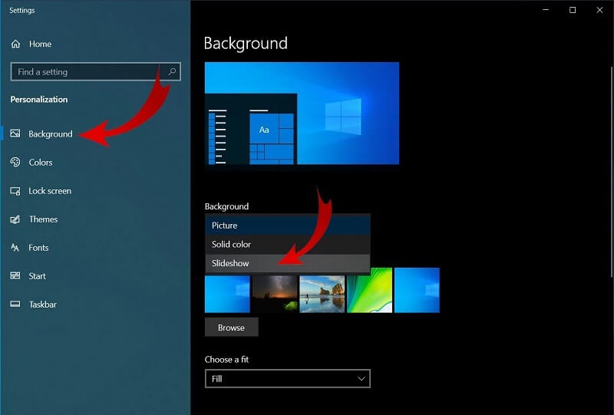Click the search magnifier icon

tap(172, 72)
